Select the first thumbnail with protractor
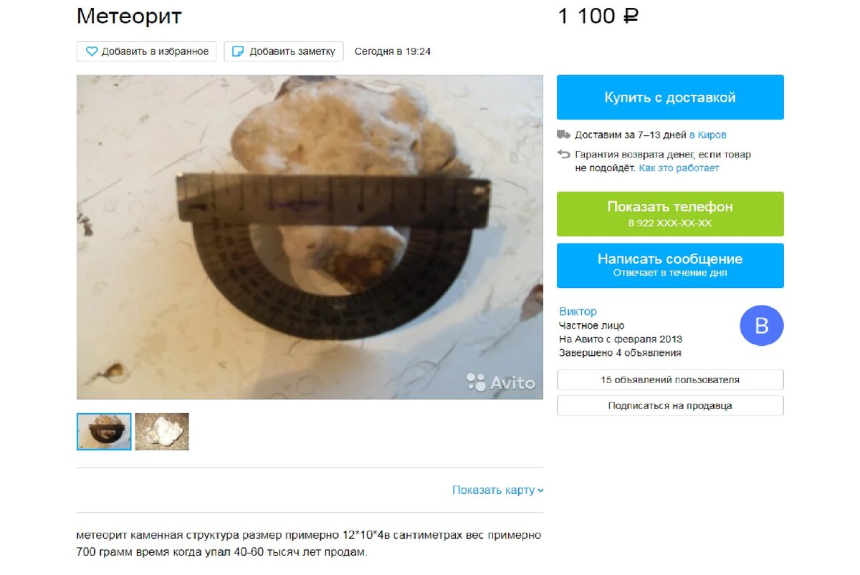 point(104,432)
